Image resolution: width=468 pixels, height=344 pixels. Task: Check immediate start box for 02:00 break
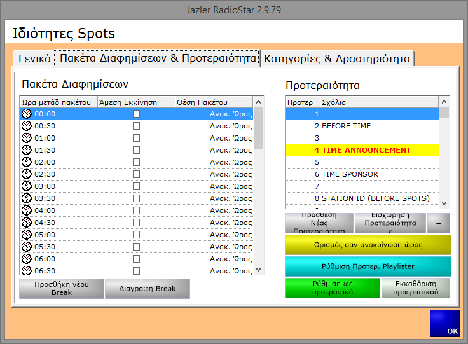137,162
